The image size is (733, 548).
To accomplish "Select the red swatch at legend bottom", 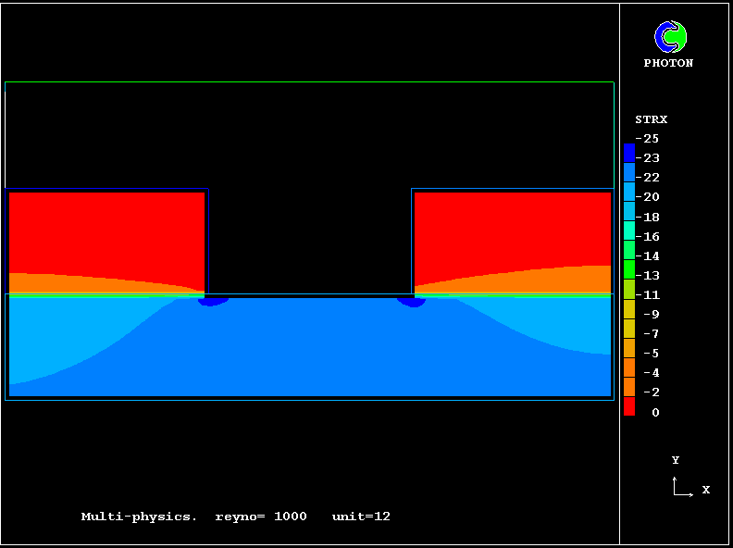I will [629, 407].
